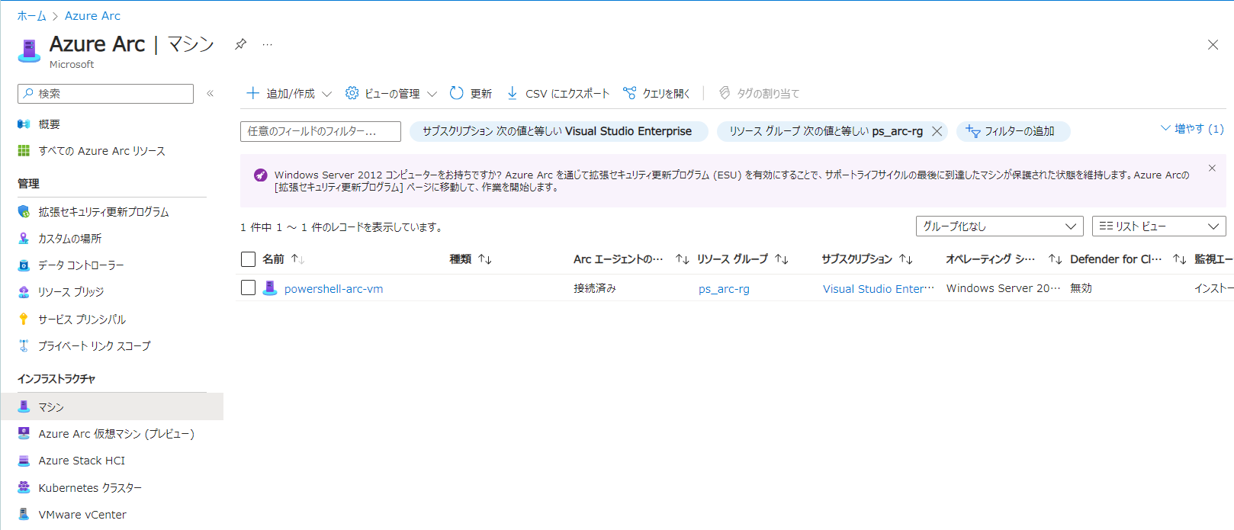This screenshot has height=530, width=1234.
Task: Check the powershell-arc-vm row checkbox
Action: pos(248,287)
